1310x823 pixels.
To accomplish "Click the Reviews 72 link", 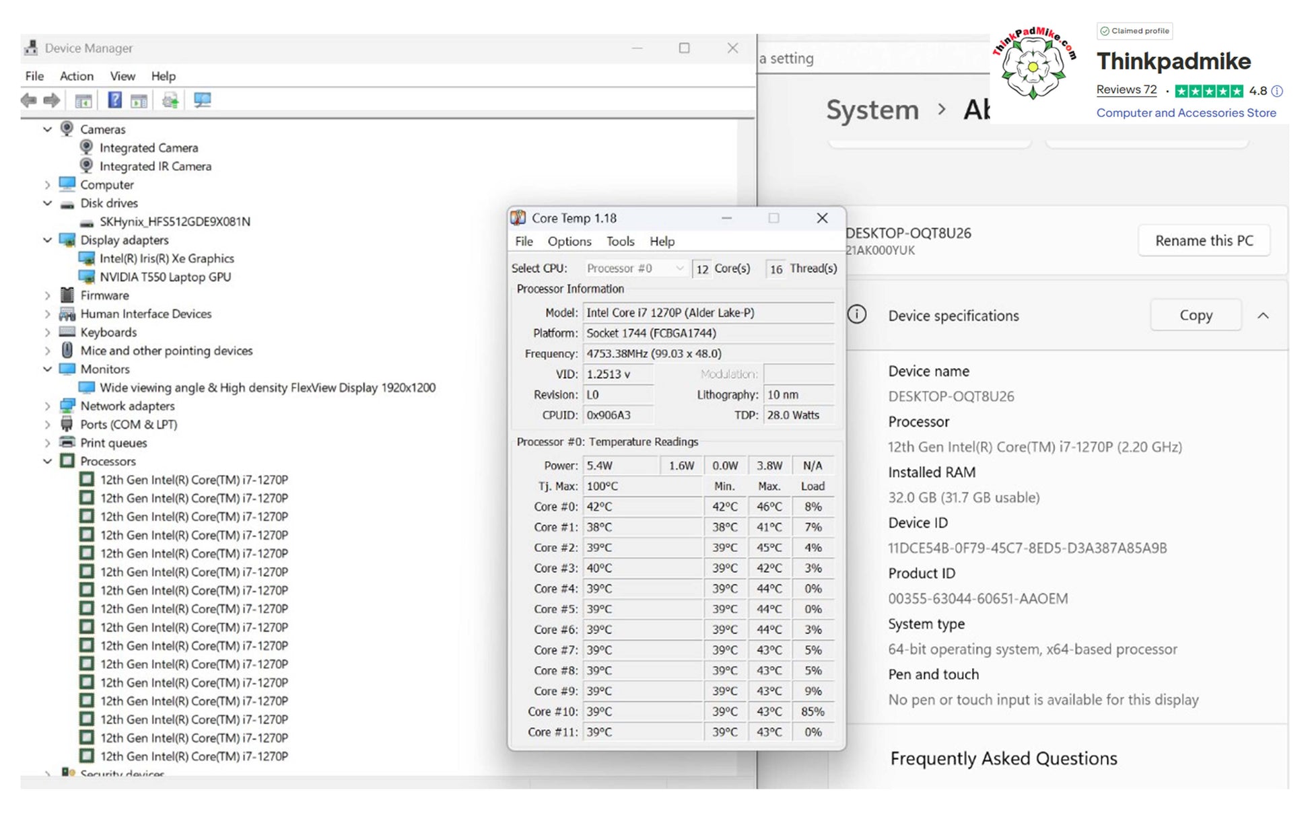I will [x=1126, y=90].
